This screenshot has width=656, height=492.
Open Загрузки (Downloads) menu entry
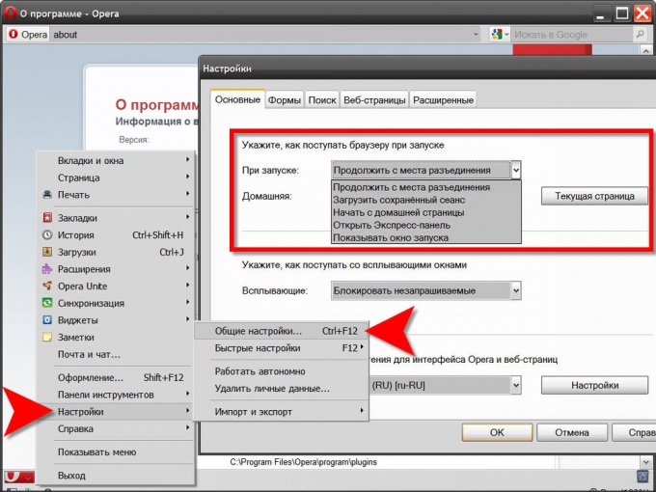tap(77, 252)
